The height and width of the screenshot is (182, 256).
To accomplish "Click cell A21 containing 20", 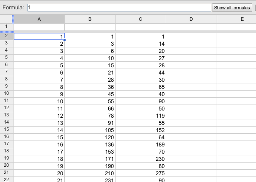I will pyautogui.click(x=39, y=173).
